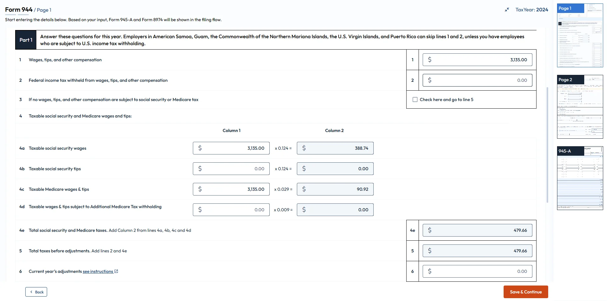Click line 4c taxable Medicare wages input
The image size is (607, 301).
[x=231, y=189]
